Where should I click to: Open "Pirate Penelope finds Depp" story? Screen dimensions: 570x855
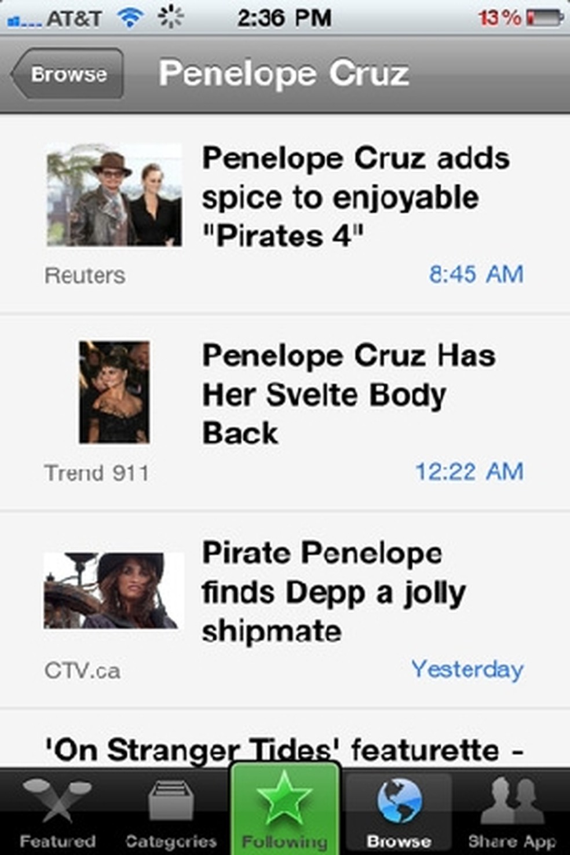(x=333, y=591)
